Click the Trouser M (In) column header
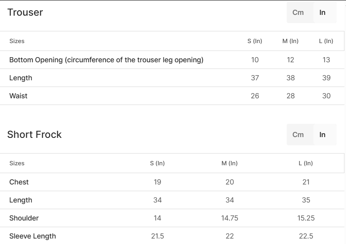 [291, 41]
